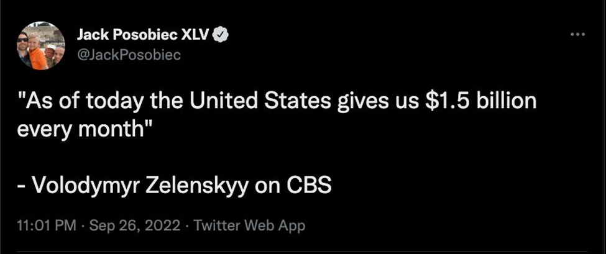Image resolution: width=606 pixels, height=254 pixels.
Task: Click the display name Jack Posobiec XLV
Action: [142, 36]
